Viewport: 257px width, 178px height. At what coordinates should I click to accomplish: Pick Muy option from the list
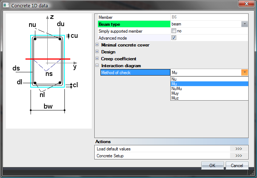(x=175, y=93)
